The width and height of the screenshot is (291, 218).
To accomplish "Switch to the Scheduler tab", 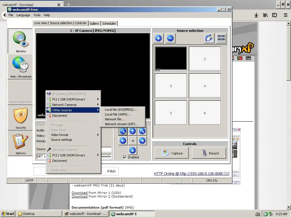I will pos(109,23).
